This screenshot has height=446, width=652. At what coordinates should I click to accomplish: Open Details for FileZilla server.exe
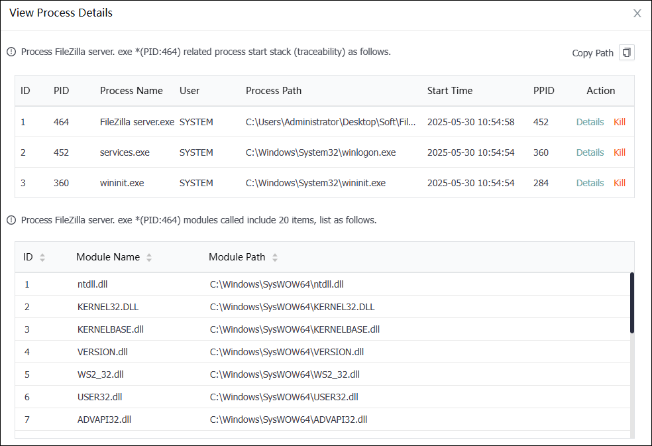coord(590,122)
